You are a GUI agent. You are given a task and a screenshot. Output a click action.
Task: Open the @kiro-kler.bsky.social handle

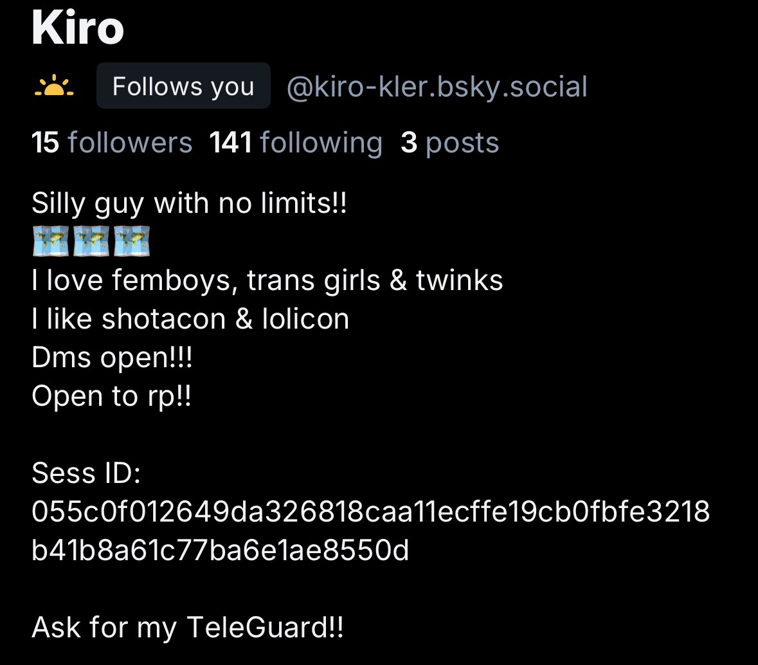click(437, 87)
